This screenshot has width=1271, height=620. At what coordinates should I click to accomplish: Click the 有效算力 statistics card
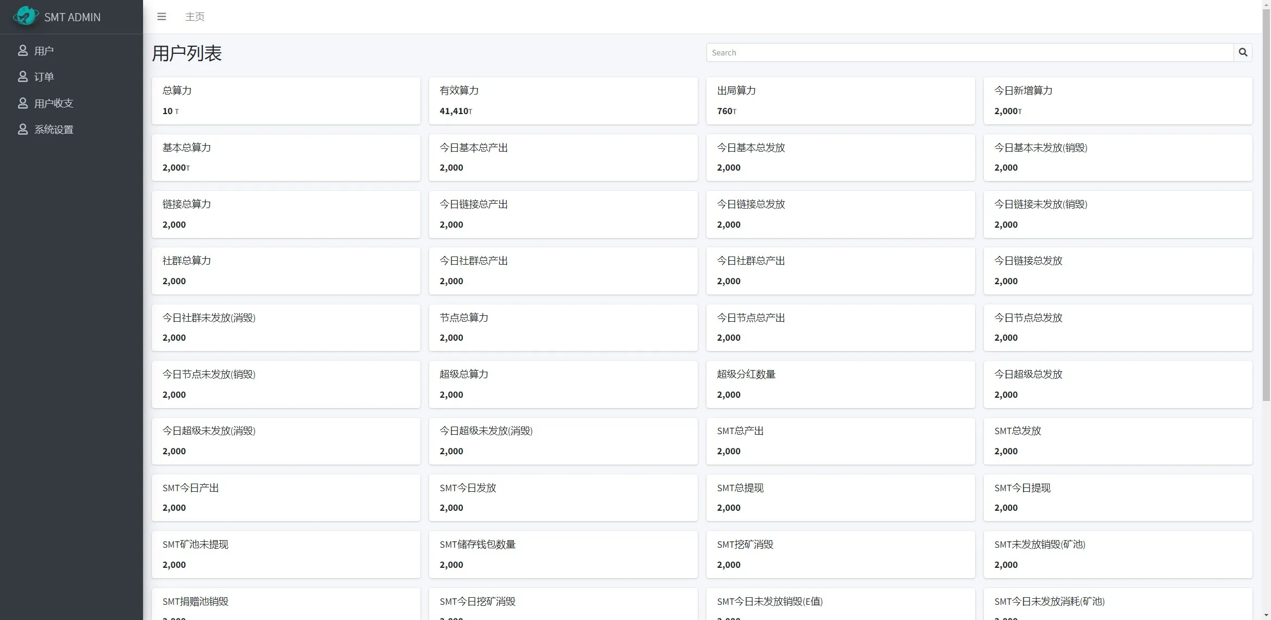[563, 101]
